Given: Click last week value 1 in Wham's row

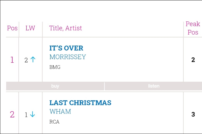Looking at the screenshot, I should pos(26,115).
